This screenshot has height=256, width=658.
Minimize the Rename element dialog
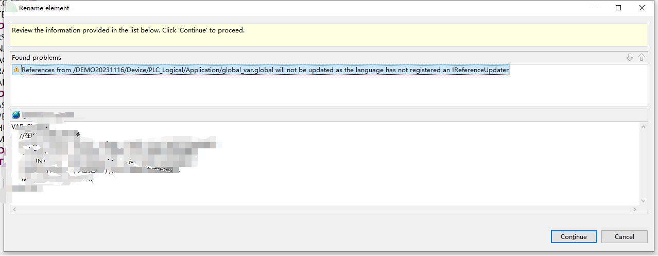click(595, 8)
